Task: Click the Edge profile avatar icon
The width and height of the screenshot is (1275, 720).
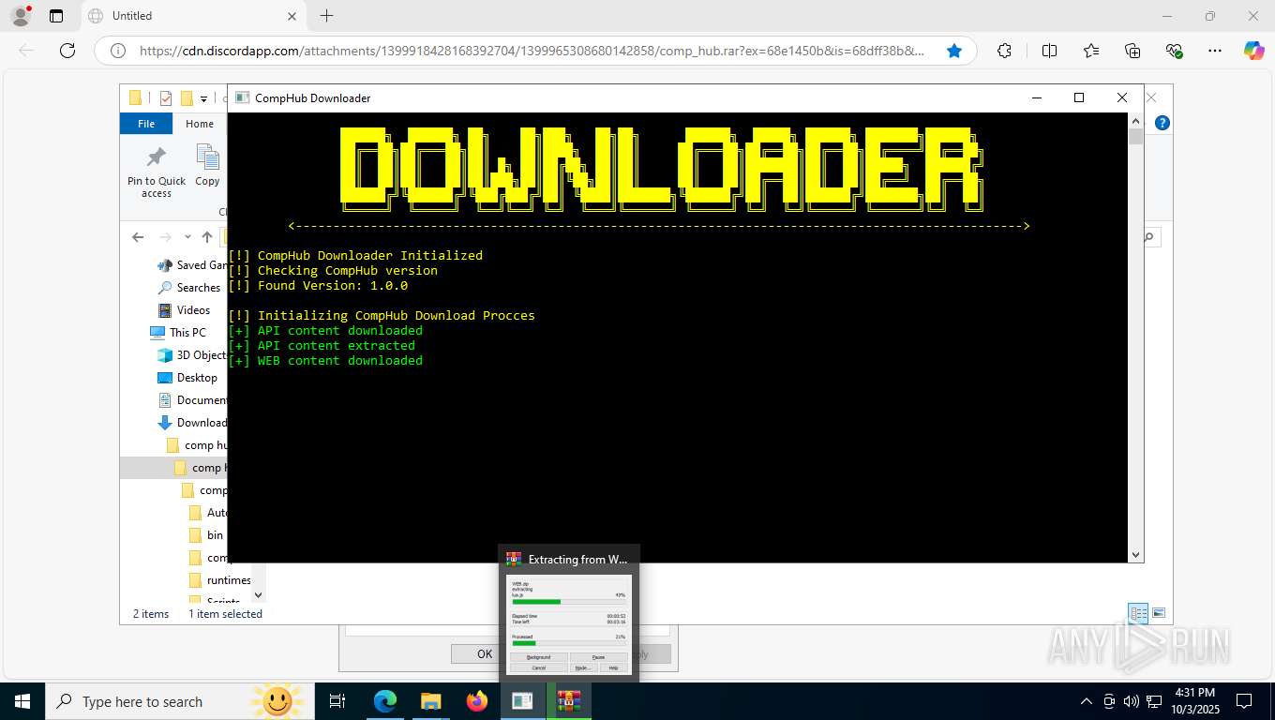Action: coord(20,16)
